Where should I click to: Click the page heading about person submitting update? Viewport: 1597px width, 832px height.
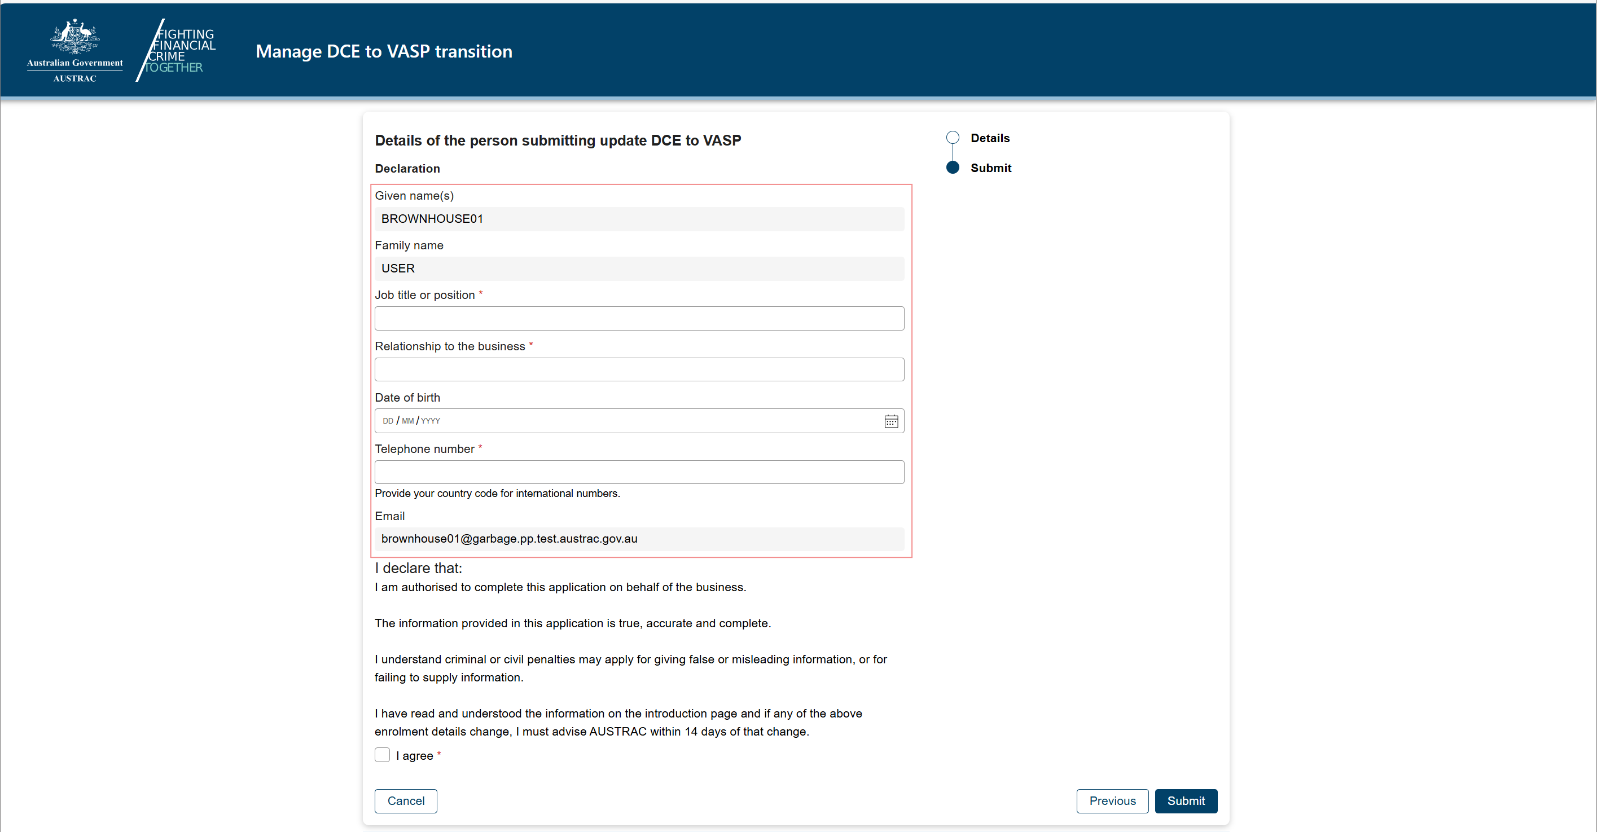coord(558,140)
